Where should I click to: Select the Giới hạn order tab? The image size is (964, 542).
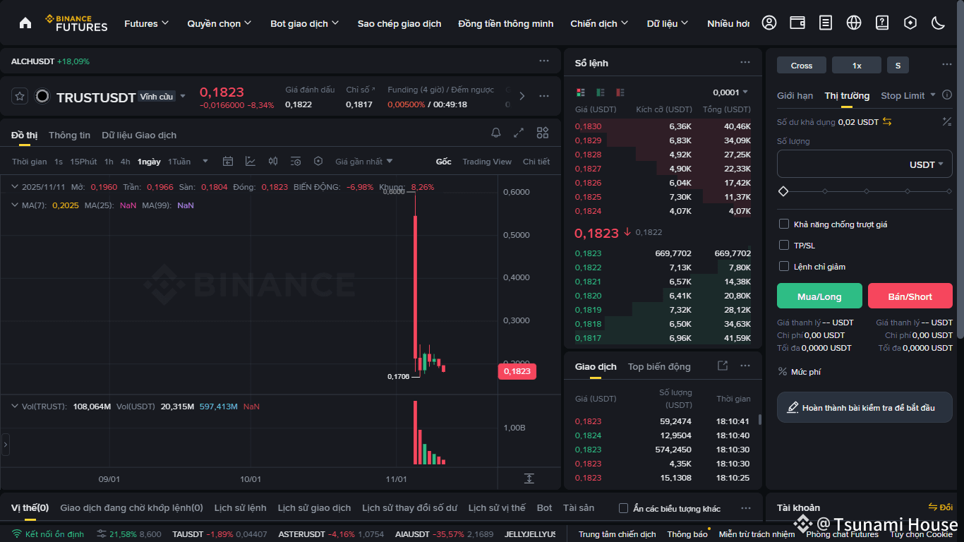[795, 95]
